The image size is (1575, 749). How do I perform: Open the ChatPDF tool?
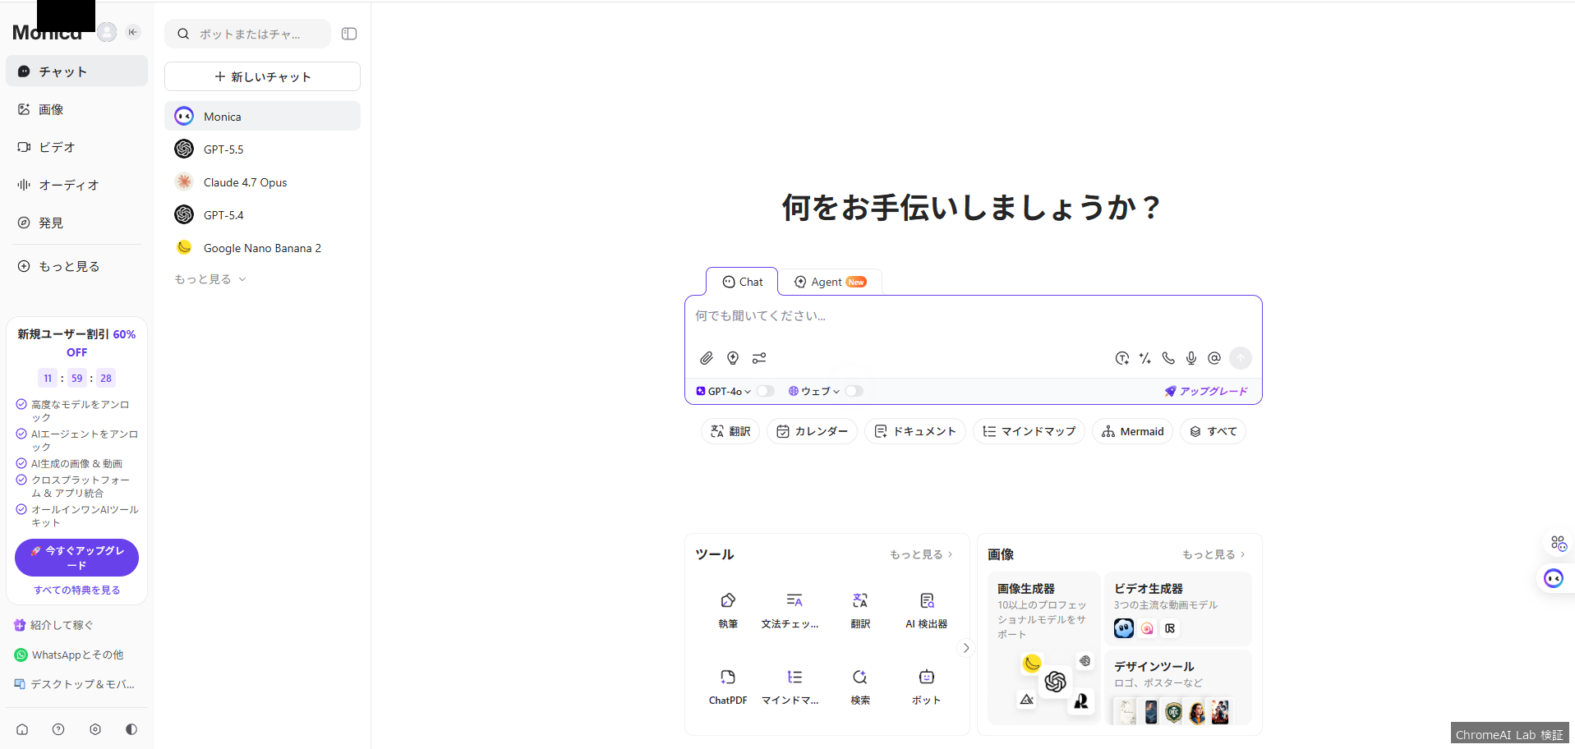pos(727,687)
